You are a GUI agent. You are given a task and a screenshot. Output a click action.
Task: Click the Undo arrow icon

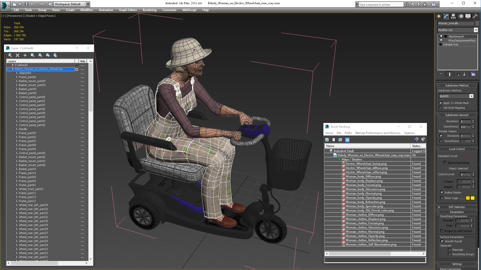33,4
